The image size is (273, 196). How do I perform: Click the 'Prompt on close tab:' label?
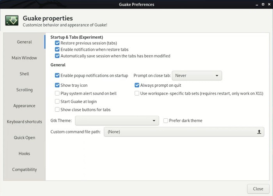[x=152, y=75]
